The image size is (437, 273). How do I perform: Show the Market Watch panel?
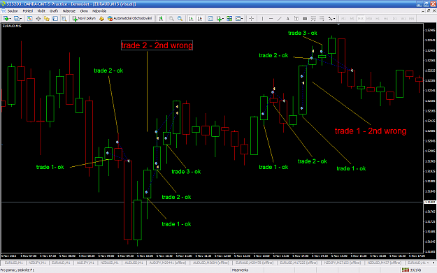tap(29, 19)
